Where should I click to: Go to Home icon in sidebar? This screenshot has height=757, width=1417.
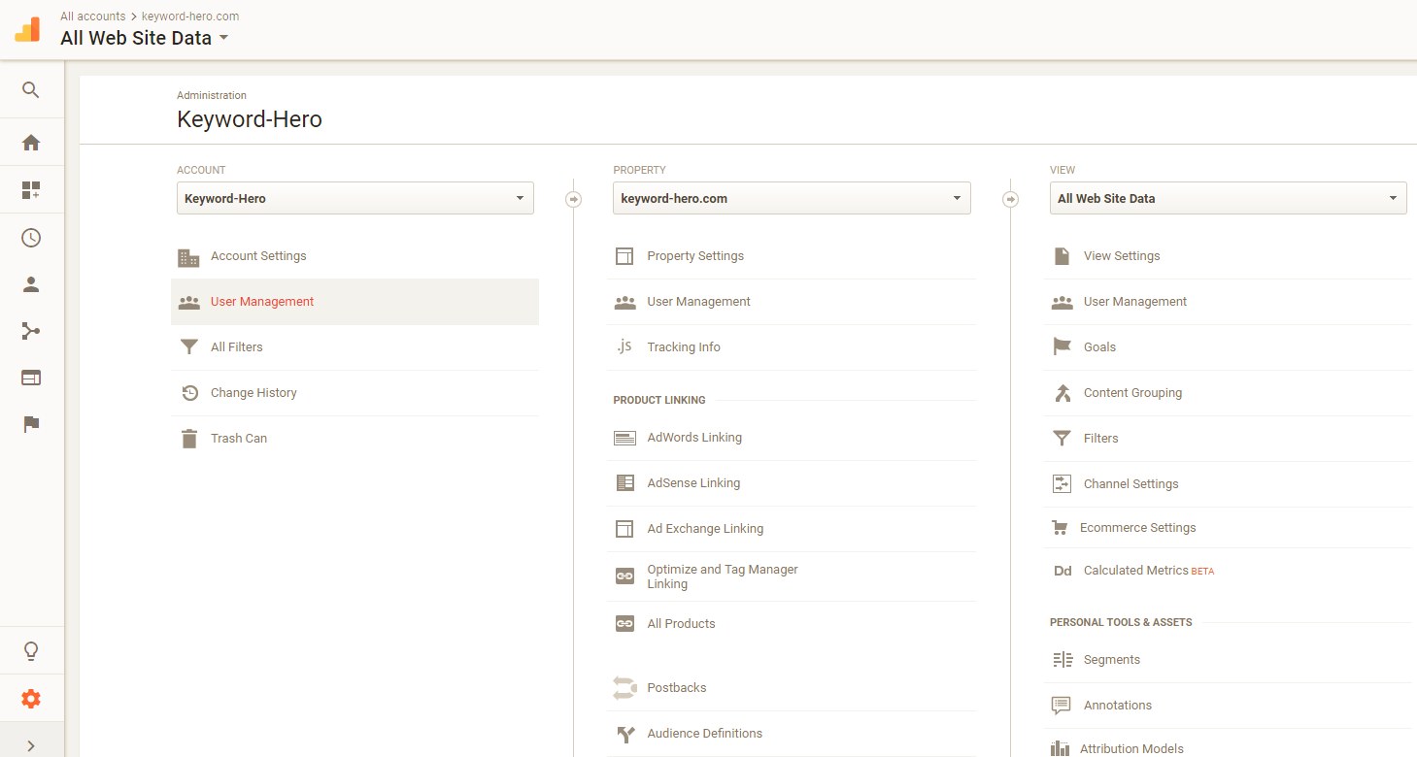tap(31, 143)
